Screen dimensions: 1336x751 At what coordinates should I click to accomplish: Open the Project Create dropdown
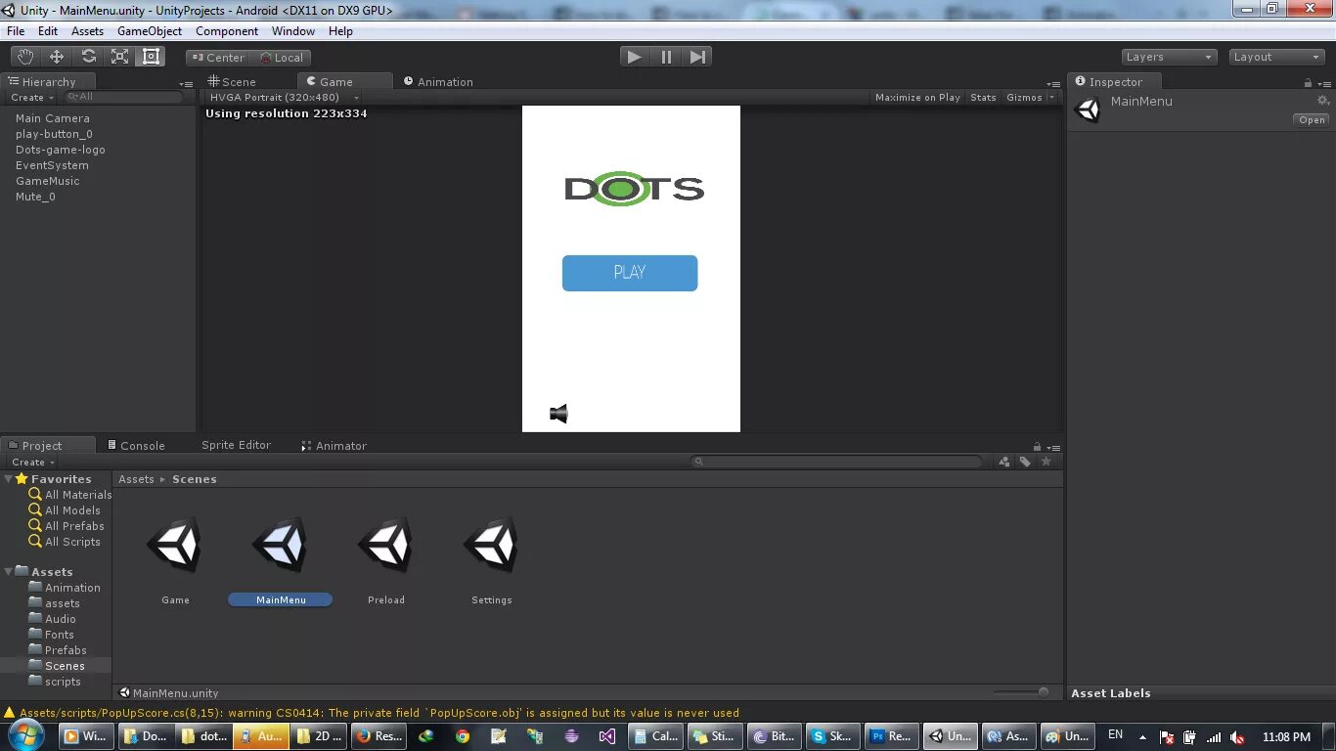32,463
